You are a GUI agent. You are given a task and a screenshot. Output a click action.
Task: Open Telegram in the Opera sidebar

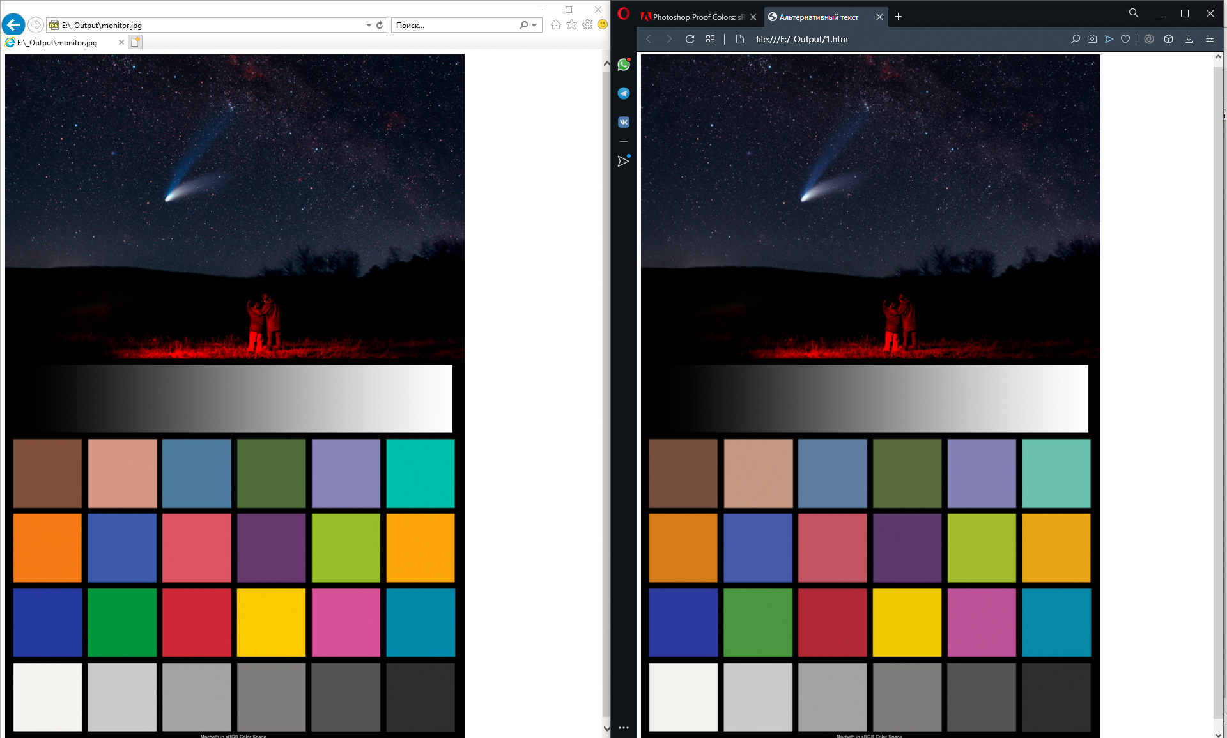click(623, 93)
